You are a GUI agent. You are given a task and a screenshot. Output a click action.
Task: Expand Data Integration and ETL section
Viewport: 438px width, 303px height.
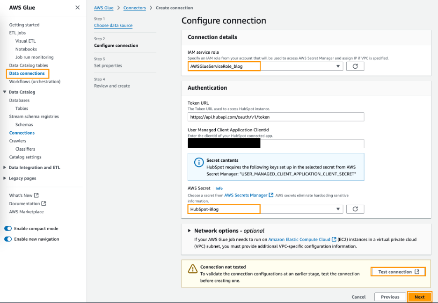click(5, 167)
